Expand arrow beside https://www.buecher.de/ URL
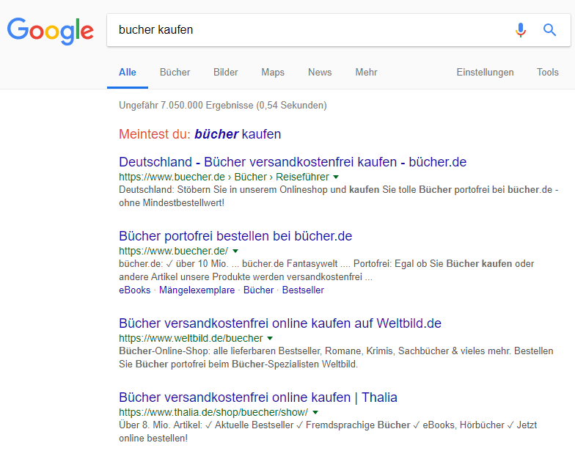This screenshot has height=451, width=575. [235, 251]
